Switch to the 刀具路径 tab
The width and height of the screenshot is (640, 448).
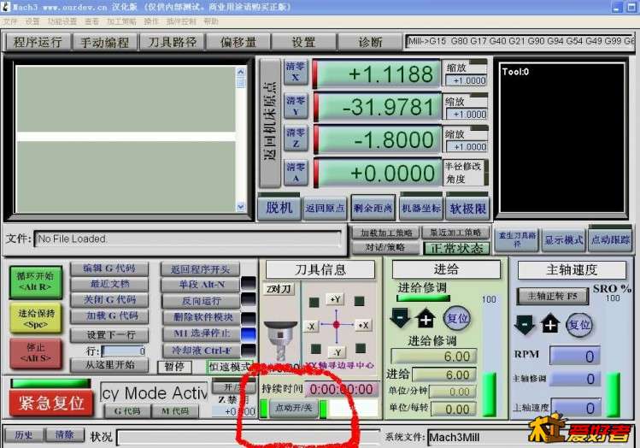pyautogui.click(x=172, y=42)
